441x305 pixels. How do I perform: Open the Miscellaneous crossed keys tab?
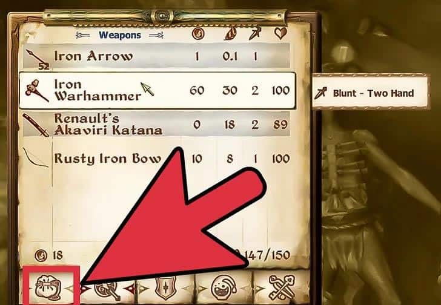[x=282, y=287]
